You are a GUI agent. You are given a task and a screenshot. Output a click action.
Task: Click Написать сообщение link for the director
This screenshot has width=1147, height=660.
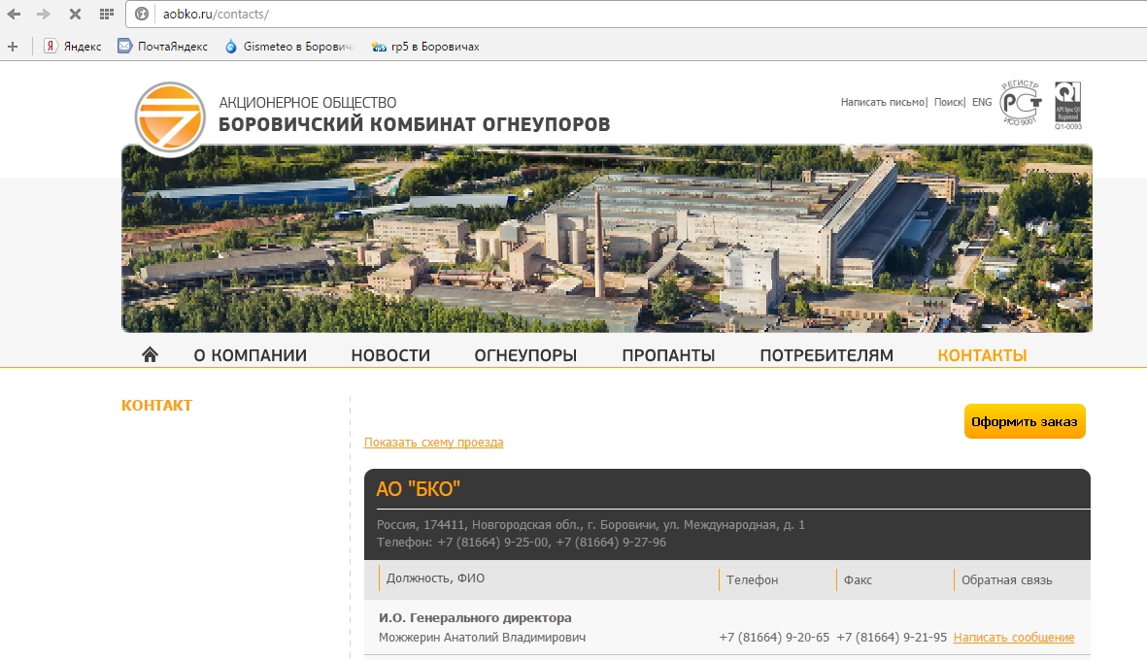click(x=1014, y=638)
